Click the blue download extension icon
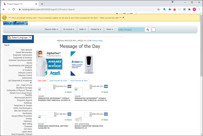Viewport: 203px width, 136px height. [184, 9]
